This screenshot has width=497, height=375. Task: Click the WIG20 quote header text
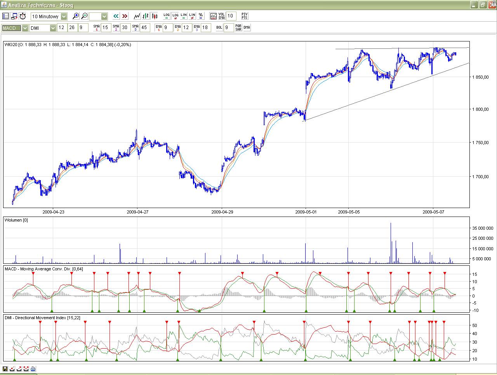68,45
